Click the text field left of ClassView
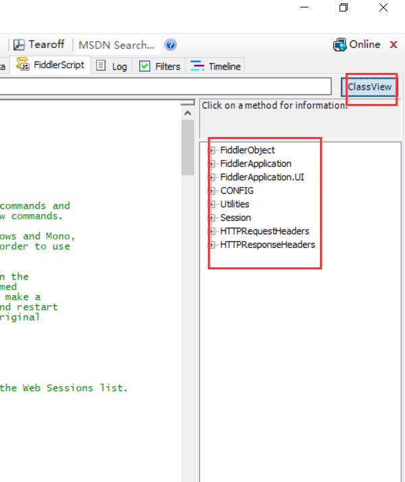405x482 pixels. (x=165, y=86)
